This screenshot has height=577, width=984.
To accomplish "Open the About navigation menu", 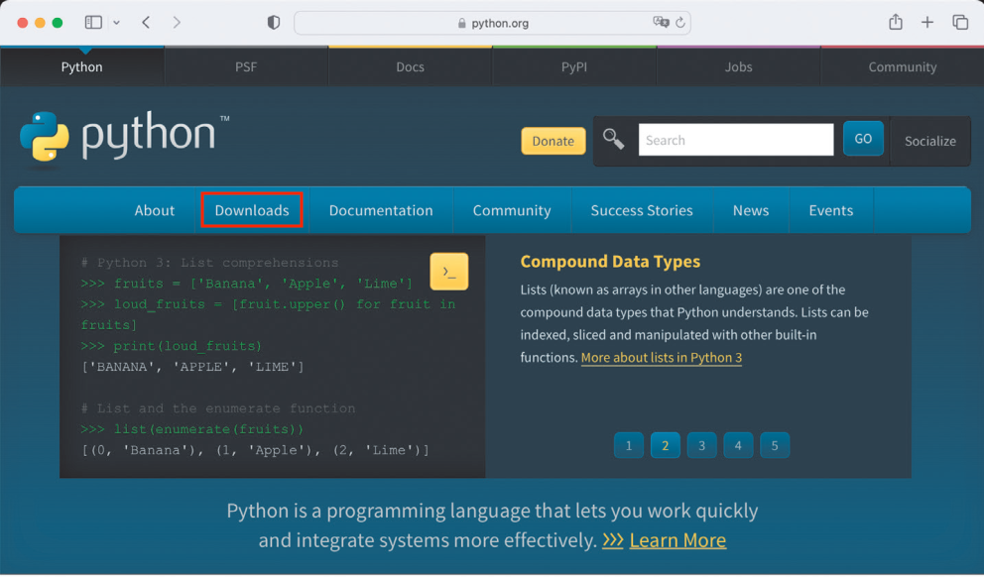I will point(155,211).
